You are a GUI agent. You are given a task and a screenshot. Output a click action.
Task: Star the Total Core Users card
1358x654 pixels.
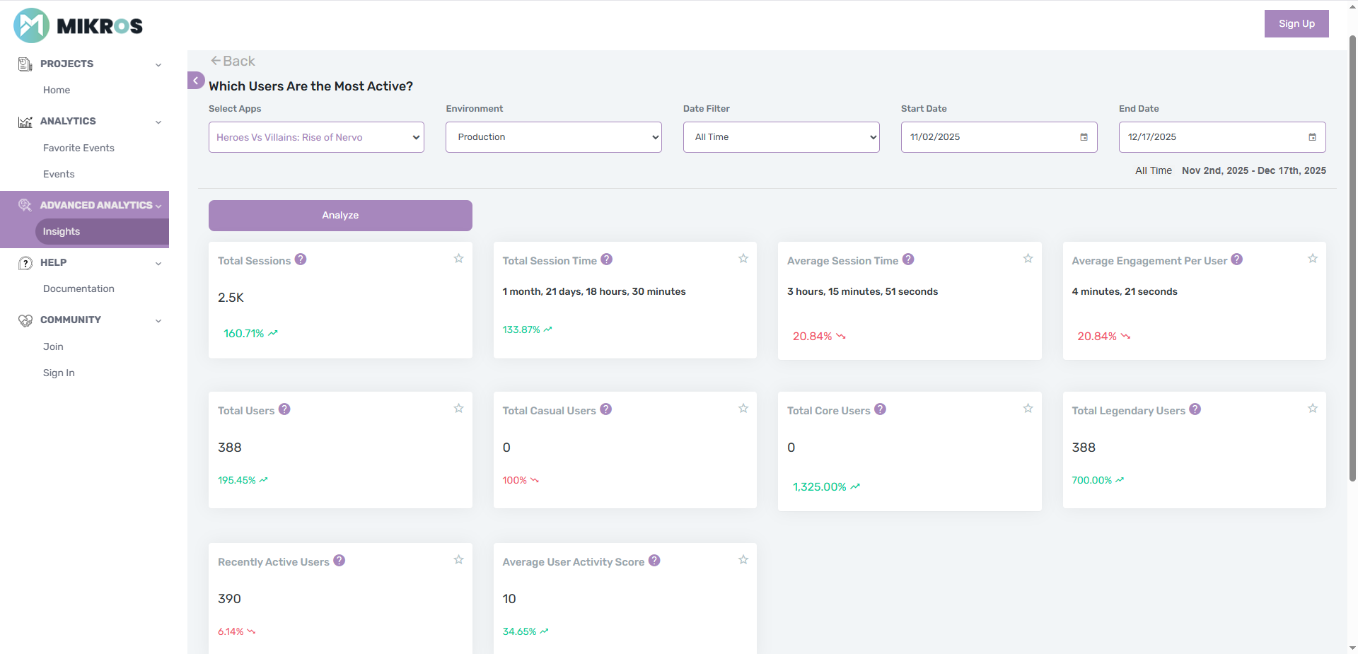point(1028,409)
